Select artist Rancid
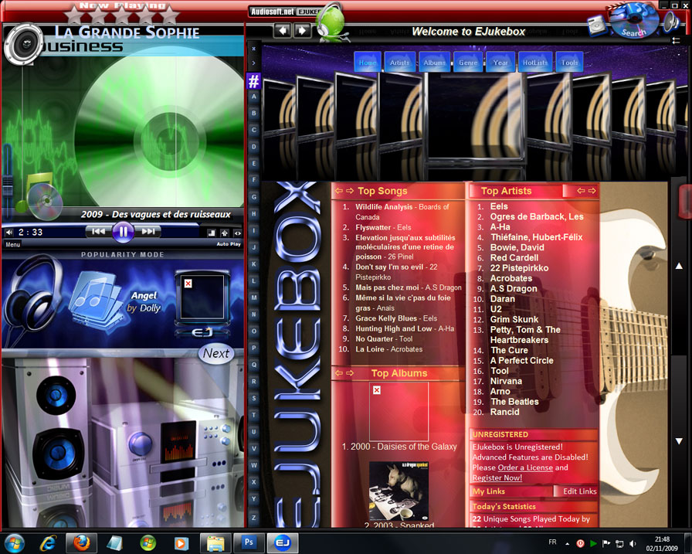The width and height of the screenshot is (692, 554). tap(505, 412)
